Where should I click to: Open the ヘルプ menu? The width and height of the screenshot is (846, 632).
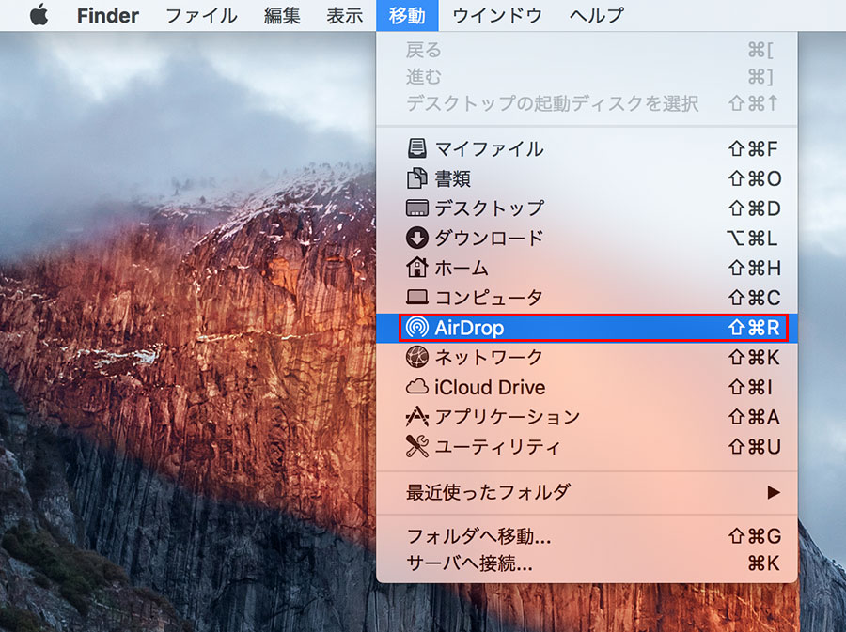coord(595,16)
